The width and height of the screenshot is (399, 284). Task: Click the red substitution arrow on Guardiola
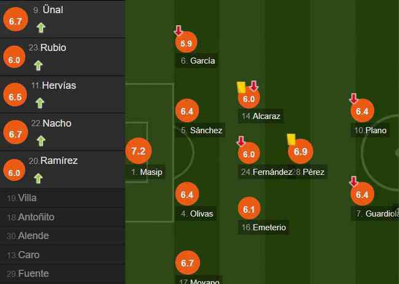354,182
